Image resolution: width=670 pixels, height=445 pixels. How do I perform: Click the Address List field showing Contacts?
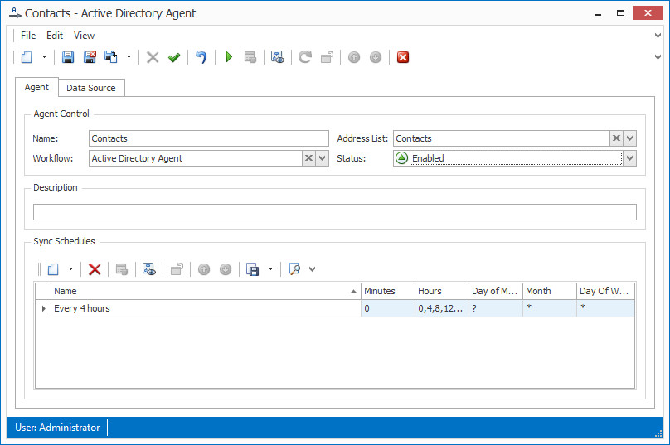501,138
